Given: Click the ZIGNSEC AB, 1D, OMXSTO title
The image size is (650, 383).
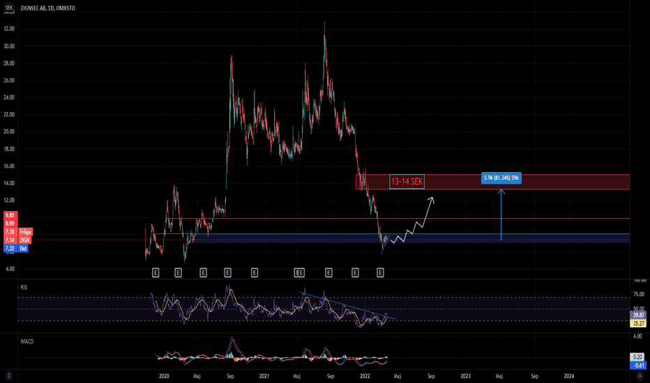Looking at the screenshot, I should click(47, 8).
